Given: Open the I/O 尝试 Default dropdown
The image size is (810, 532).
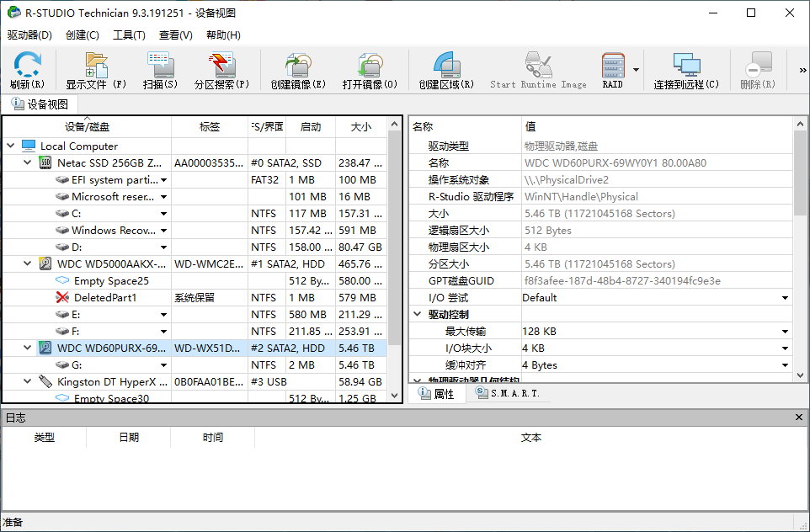Looking at the screenshot, I should click(786, 298).
